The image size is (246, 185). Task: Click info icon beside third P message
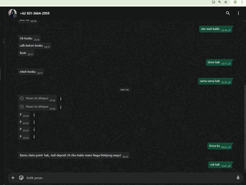tap(34, 129)
